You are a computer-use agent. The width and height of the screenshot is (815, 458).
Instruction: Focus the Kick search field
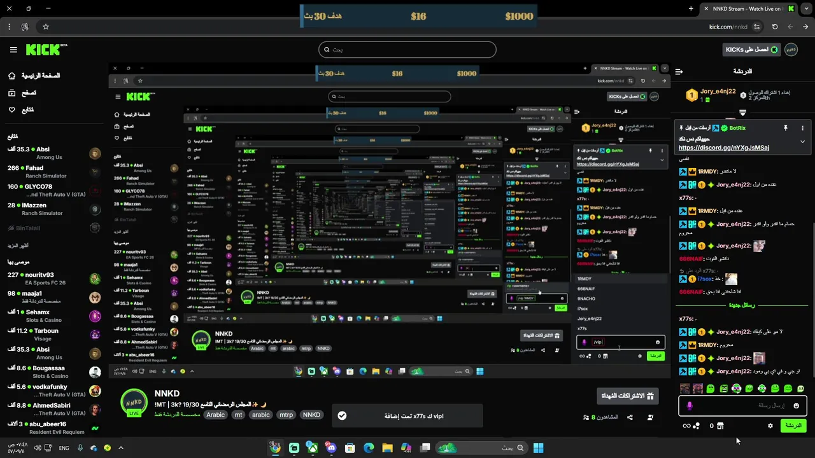[x=407, y=50]
